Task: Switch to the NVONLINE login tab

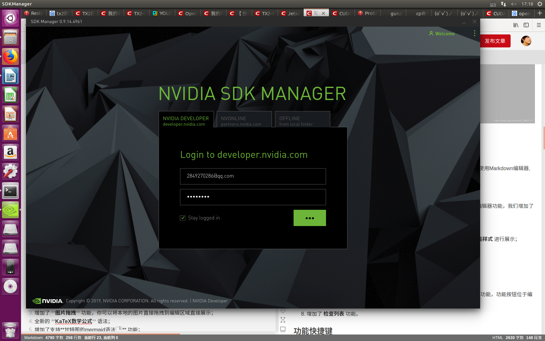Action: [x=244, y=121]
